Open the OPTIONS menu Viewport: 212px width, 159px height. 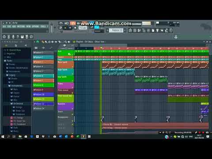click(35, 26)
